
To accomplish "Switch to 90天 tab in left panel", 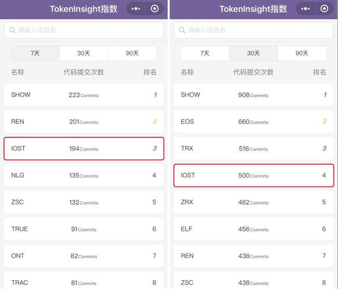I will [133, 53].
